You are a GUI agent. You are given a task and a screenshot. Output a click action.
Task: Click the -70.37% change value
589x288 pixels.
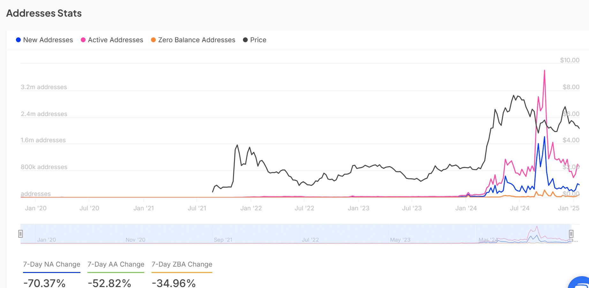point(44,283)
